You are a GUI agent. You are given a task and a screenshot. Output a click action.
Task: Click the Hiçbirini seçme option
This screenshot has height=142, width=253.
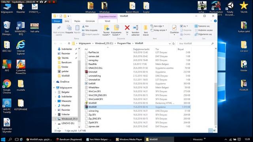[x=204, y=30]
